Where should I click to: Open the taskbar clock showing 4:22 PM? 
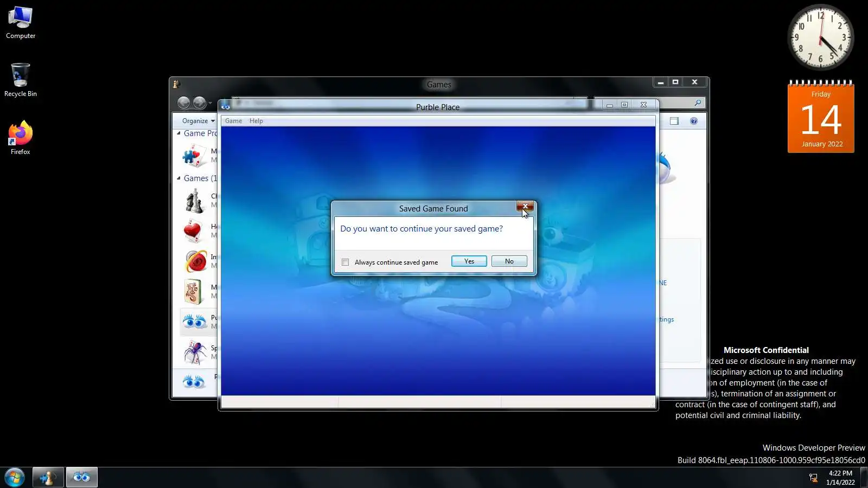[840, 478]
